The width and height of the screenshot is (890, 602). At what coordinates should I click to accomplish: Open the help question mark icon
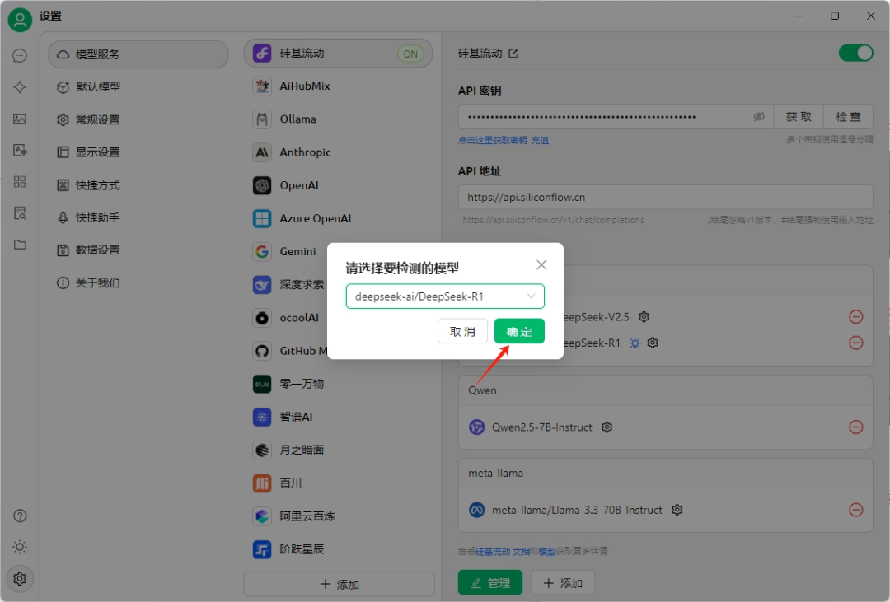click(20, 516)
